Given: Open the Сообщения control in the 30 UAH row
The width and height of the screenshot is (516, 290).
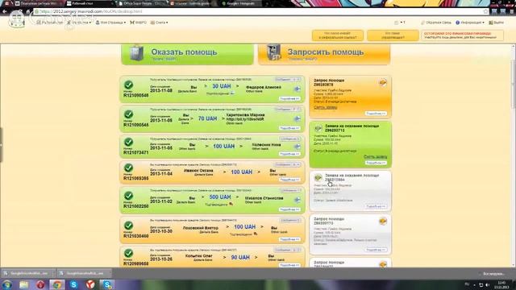Looking at the screenshot, I should tap(288, 80).
